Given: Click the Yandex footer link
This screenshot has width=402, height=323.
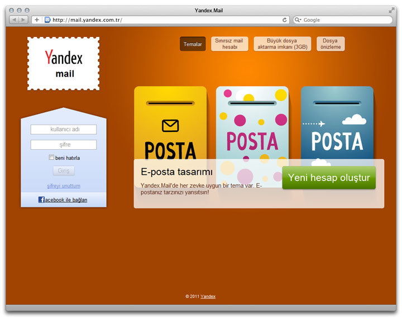Looking at the screenshot, I should click(x=208, y=296).
